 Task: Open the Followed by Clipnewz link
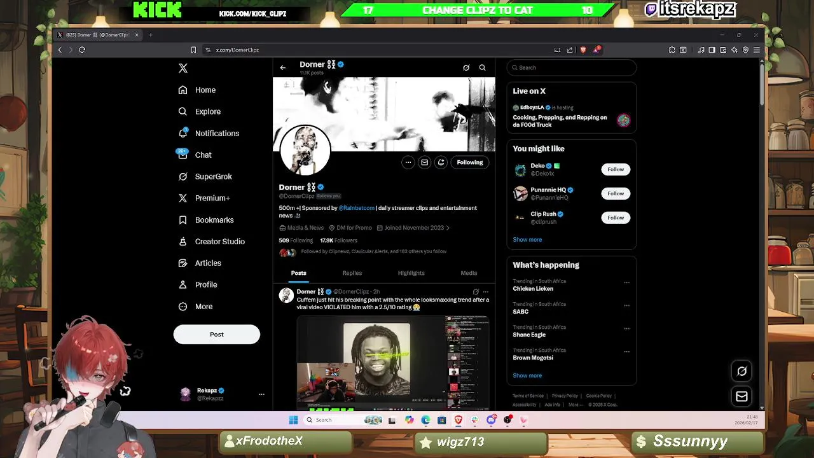pyautogui.click(x=374, y=252)
